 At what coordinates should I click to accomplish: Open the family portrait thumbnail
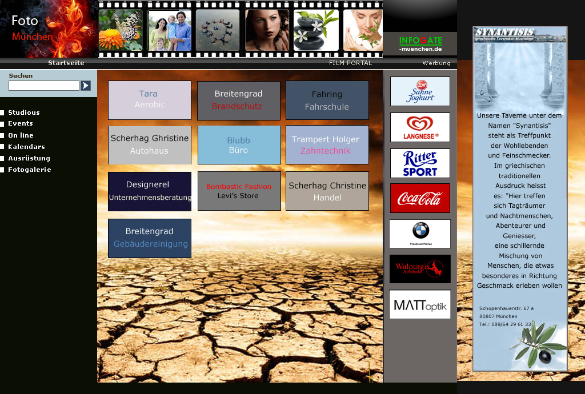point(170,30)
